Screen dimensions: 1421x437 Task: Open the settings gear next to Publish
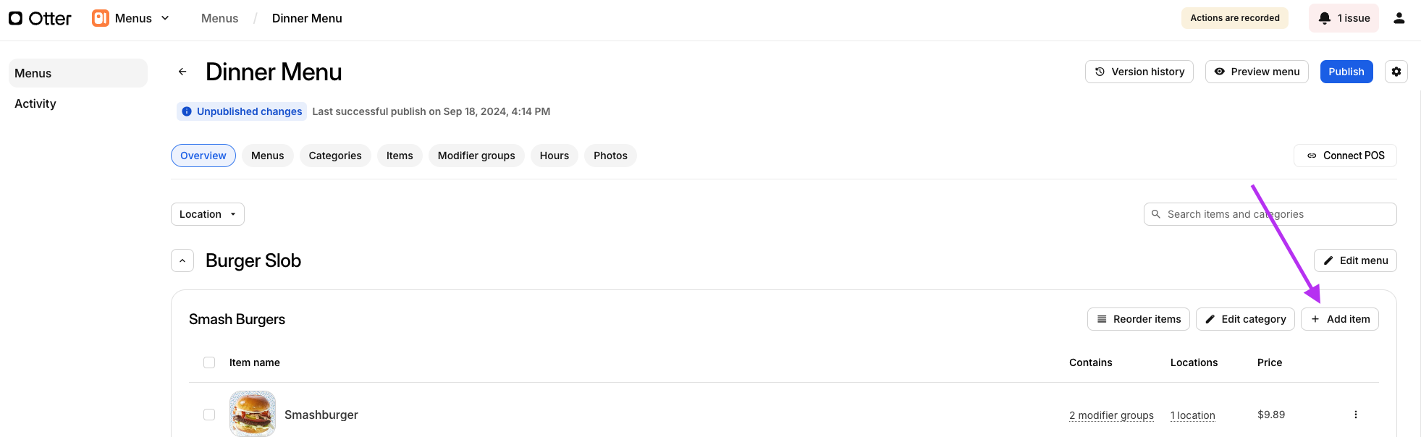click(x=1396, y=72)
